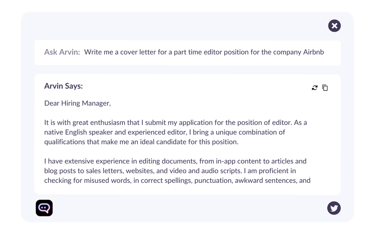The image size is (375, 234).
Task: Click the "Dear Hiring Manager," greeting line
Action: [77, 103]
